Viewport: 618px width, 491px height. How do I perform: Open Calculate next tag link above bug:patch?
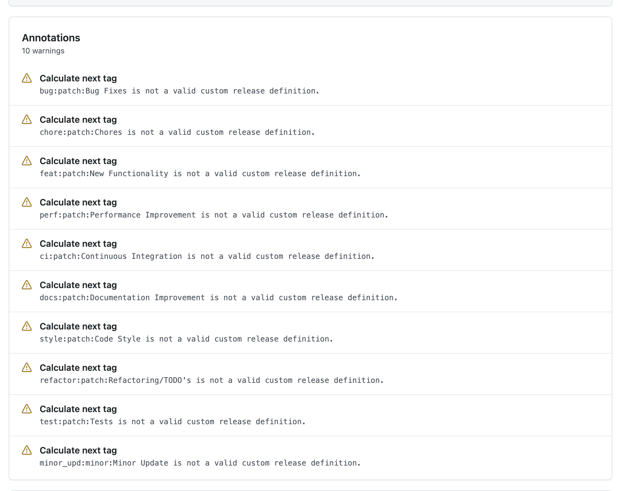[78, 78]
